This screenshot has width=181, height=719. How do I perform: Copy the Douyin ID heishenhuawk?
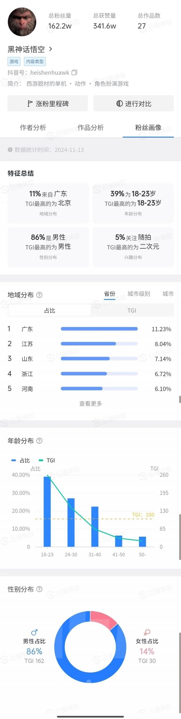point(74,72)
